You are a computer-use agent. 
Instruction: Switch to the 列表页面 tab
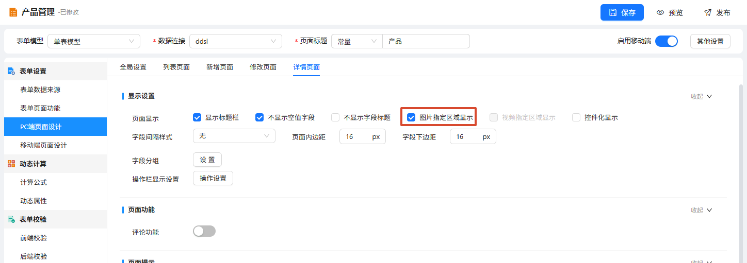[x=176, y=67]
